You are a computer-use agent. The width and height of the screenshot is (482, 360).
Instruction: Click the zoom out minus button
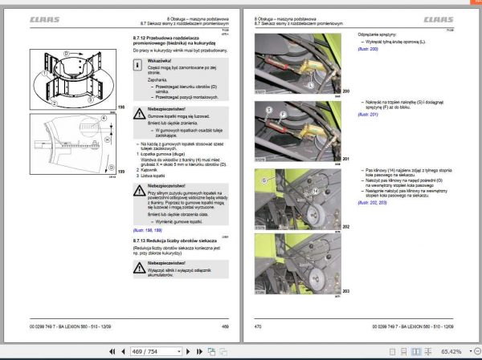478,351
